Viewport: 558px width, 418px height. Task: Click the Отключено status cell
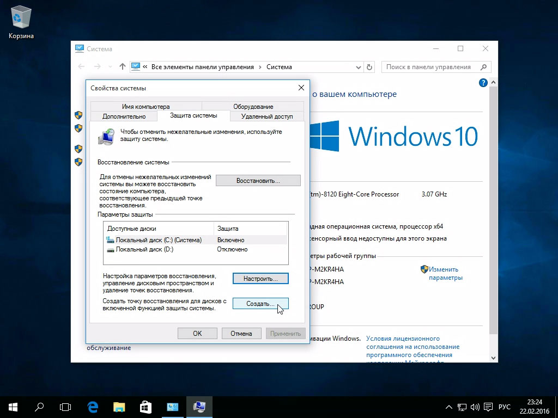click(232, 249)
